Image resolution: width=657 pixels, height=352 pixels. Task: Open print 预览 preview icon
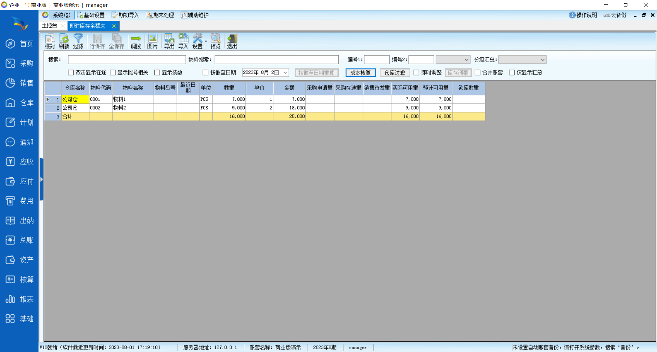215,41
